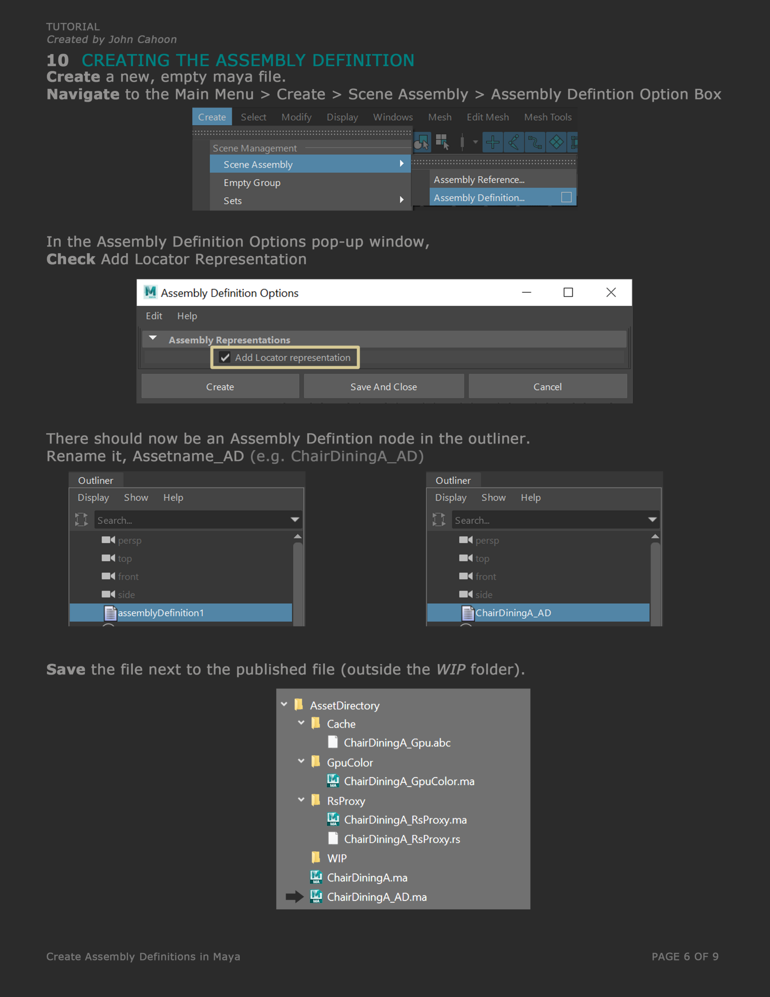Screen dimensions: 770x997
Task: Select by object type icon in toolbar
Action: click(x=422, y=143)
